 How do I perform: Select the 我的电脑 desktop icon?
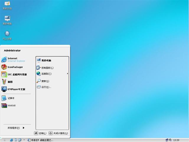(7, 20)
